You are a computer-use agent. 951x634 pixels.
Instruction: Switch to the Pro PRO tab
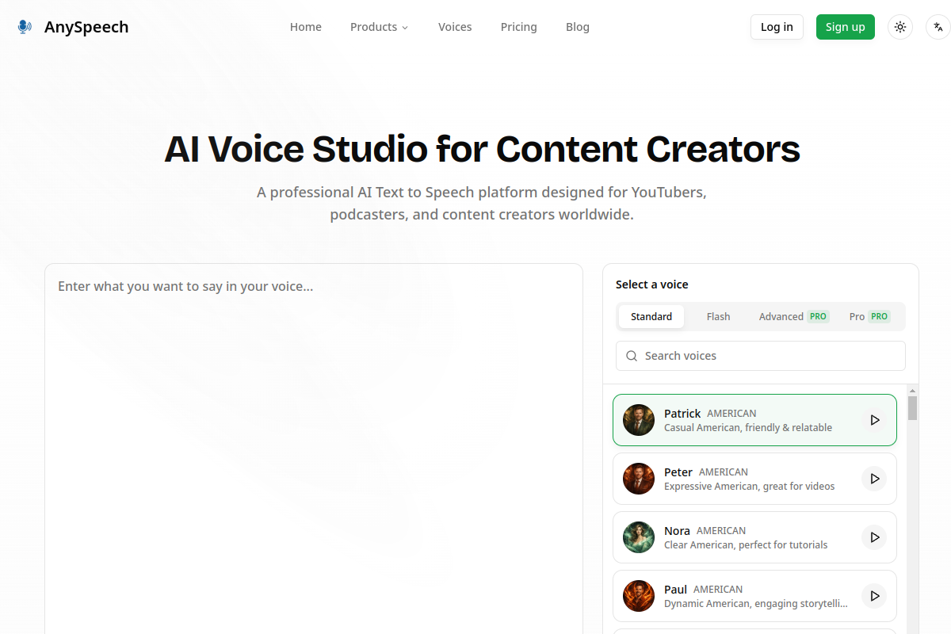click(869, 316)
